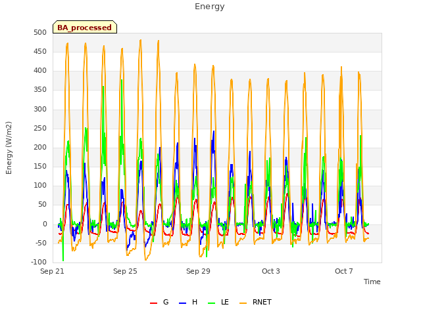Screen dimensions: 421x315
Task: Click the Oct 7 x-axis tick label
Action: [344, 271]
